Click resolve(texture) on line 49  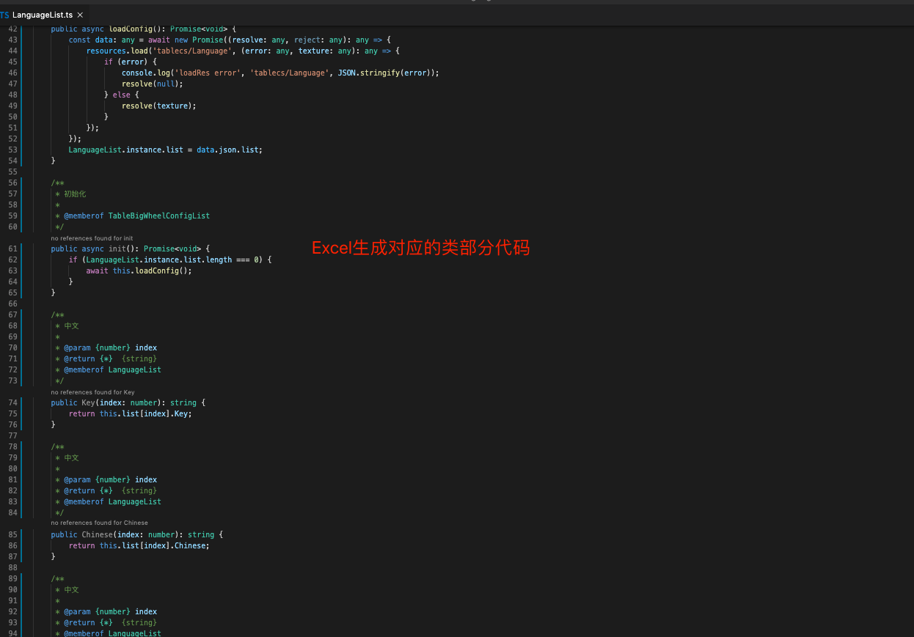(x=160, y=106)
